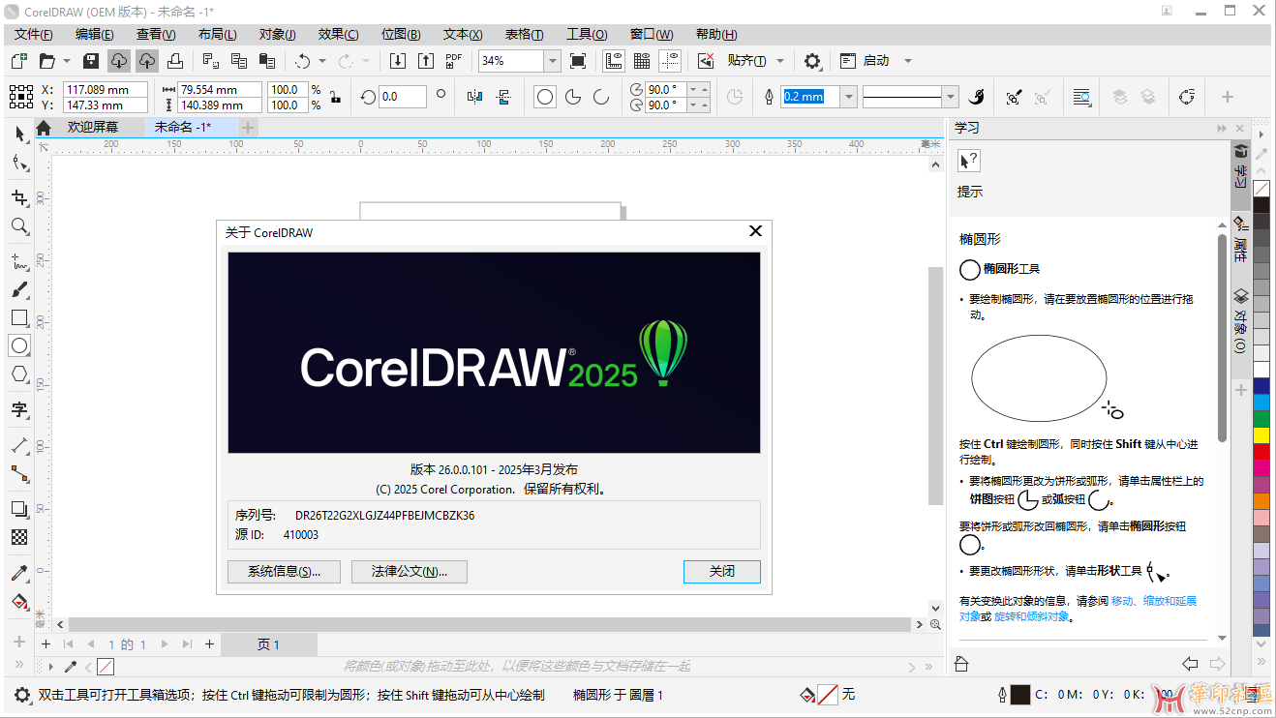Collapse the 学习 docker with chevrons
The width and height of the screenshot is (1276, 718).
pos(1222,128)
